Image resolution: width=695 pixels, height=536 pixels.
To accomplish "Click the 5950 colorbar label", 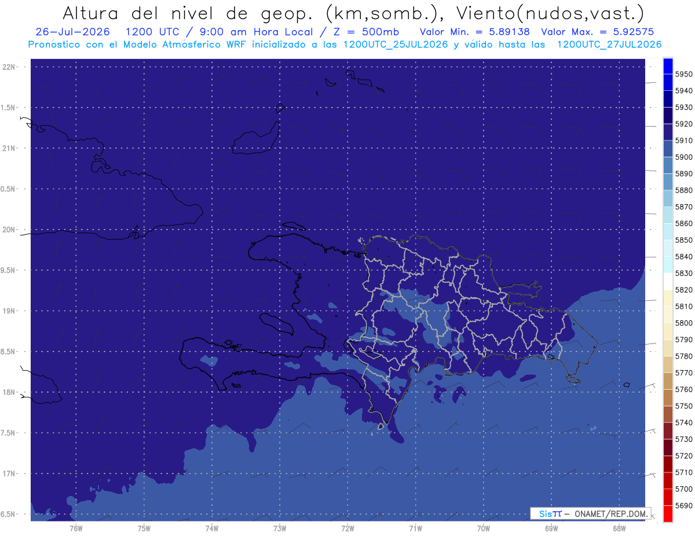I will pyautogui.click(x=683, y=75).
